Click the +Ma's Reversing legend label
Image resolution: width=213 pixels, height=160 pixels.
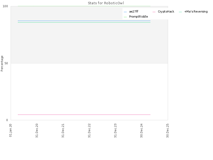pos(196,11)
